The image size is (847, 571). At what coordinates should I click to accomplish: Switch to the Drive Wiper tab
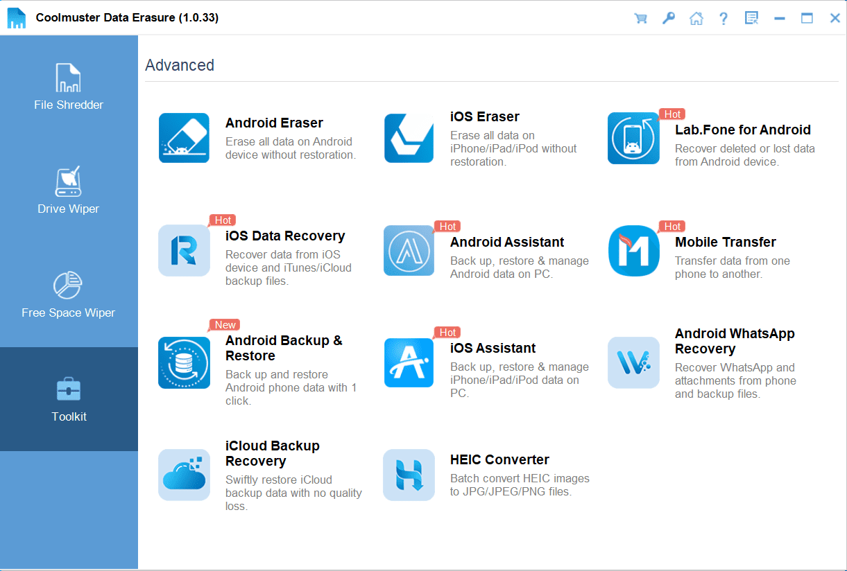tap(69, 191)
